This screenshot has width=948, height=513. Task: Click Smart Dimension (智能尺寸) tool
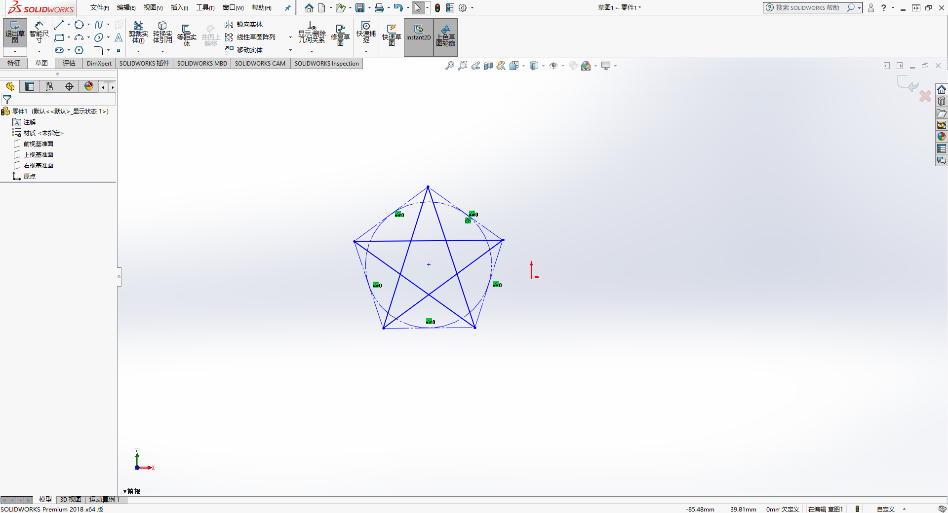coord(39,33)
